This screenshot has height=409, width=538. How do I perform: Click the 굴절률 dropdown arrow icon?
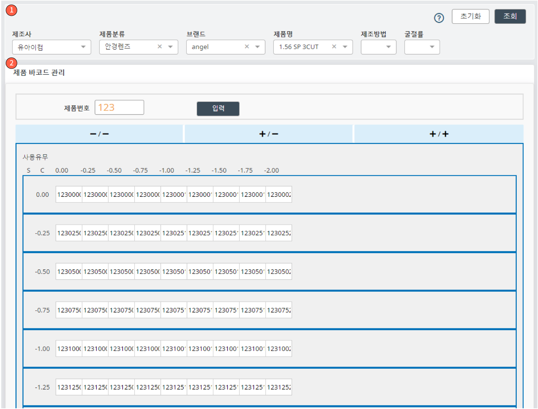(432, 47)
